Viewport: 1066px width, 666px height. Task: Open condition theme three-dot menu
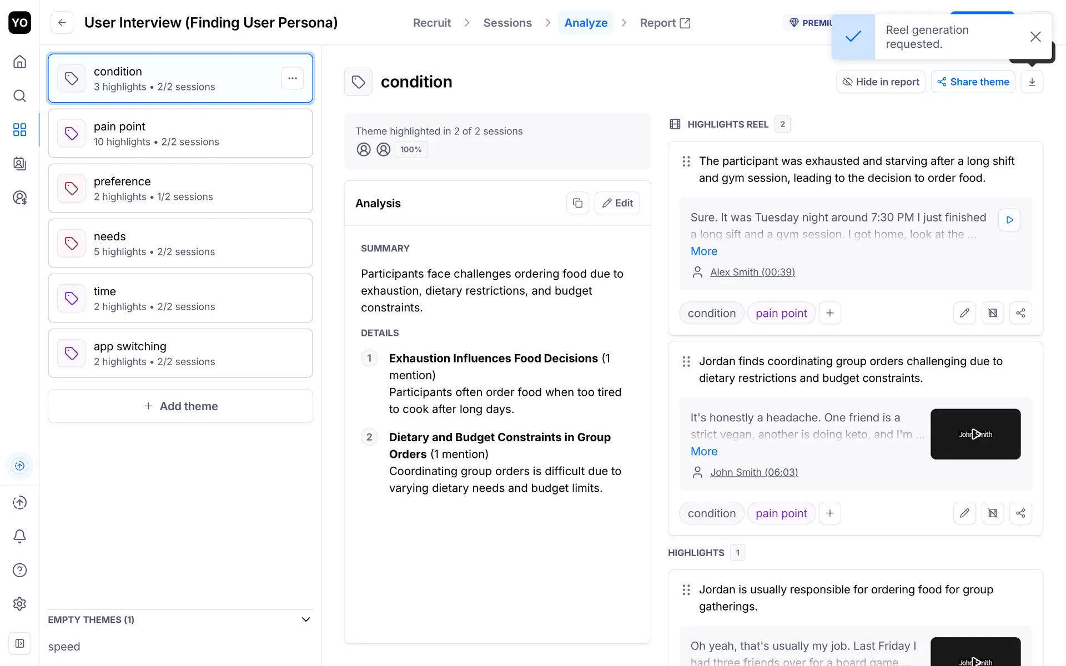tap(293, 78)
